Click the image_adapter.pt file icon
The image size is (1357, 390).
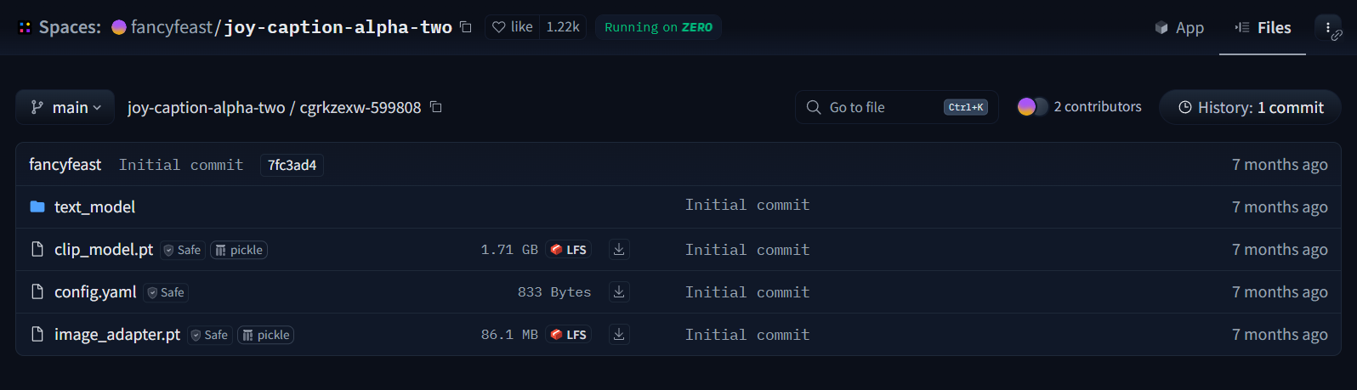pyautogui.click(x=37, y=334)
